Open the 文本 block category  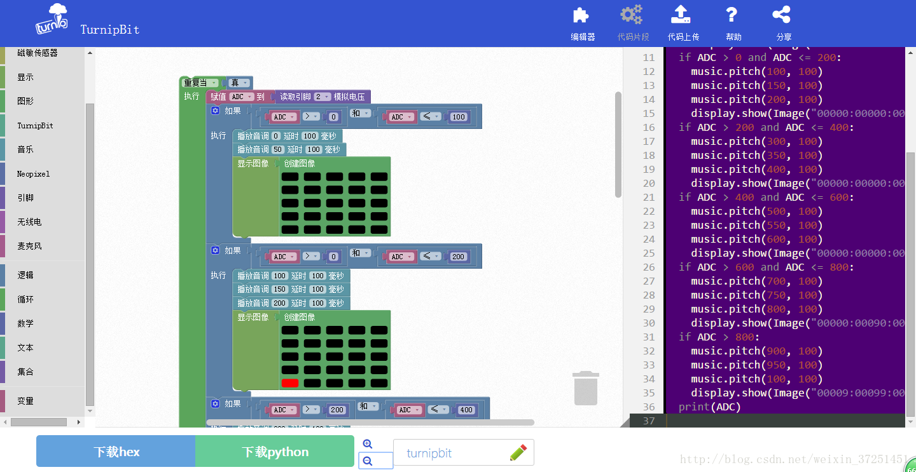[42, 347]
